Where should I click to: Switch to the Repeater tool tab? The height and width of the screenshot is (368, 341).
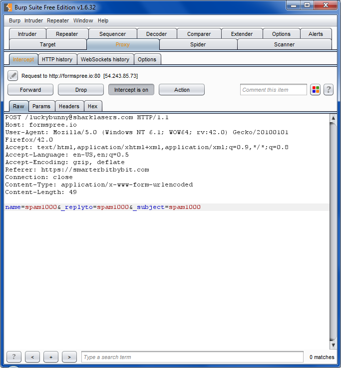[x=67, y=34]
